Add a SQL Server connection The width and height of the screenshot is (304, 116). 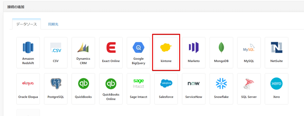pos(249,89)
